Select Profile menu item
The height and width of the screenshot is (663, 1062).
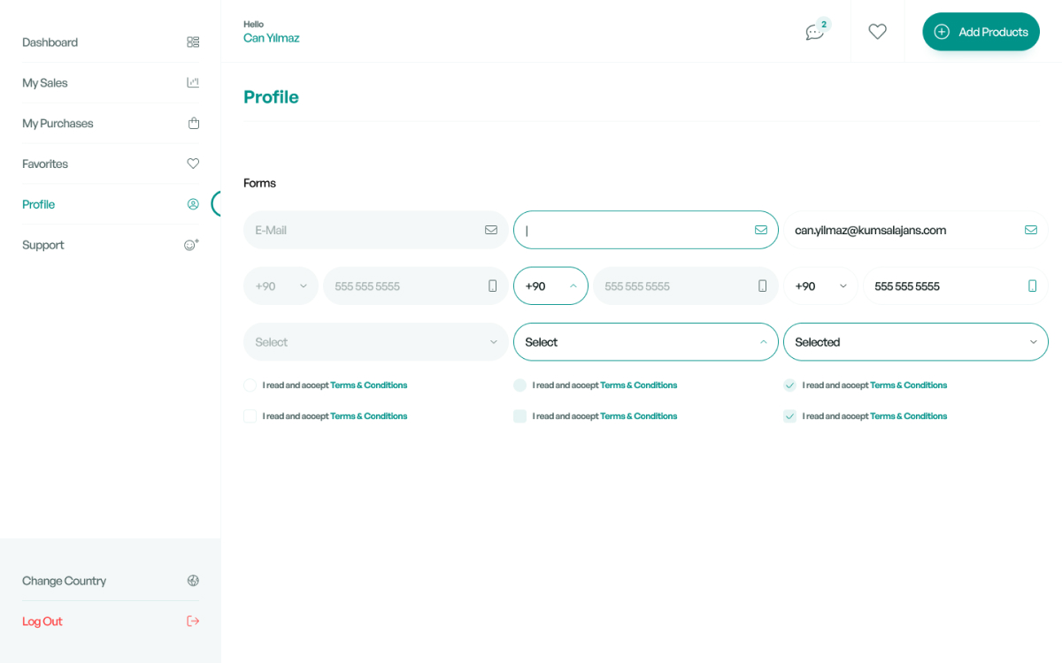tap(111, 204)
